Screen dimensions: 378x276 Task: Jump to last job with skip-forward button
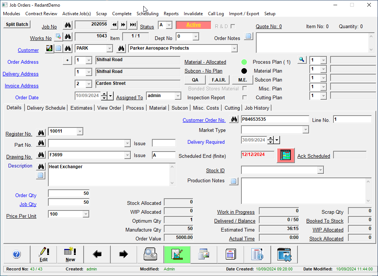pyautogui.click(x=133, y=25)
